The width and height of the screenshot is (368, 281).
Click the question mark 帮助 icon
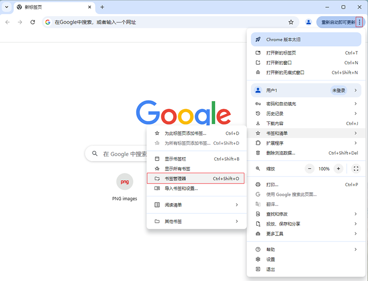[258, 249]
